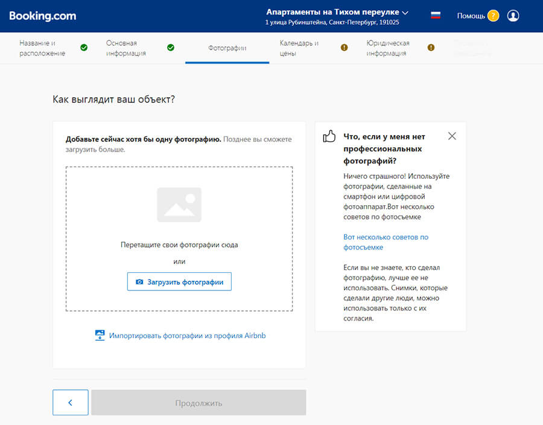The width and height of the screenshot is (543, 425).
Task: Open the Название и расположение tab
Action: pyautogui.click(x=42, y=48)
